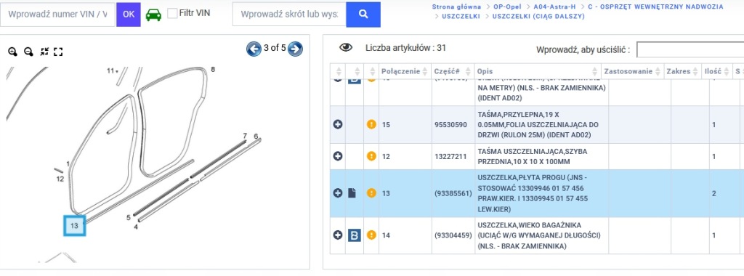Select callout 6 in the diagram
The image size is (744, 276).
pyautogui.click(x=256, y=137)
